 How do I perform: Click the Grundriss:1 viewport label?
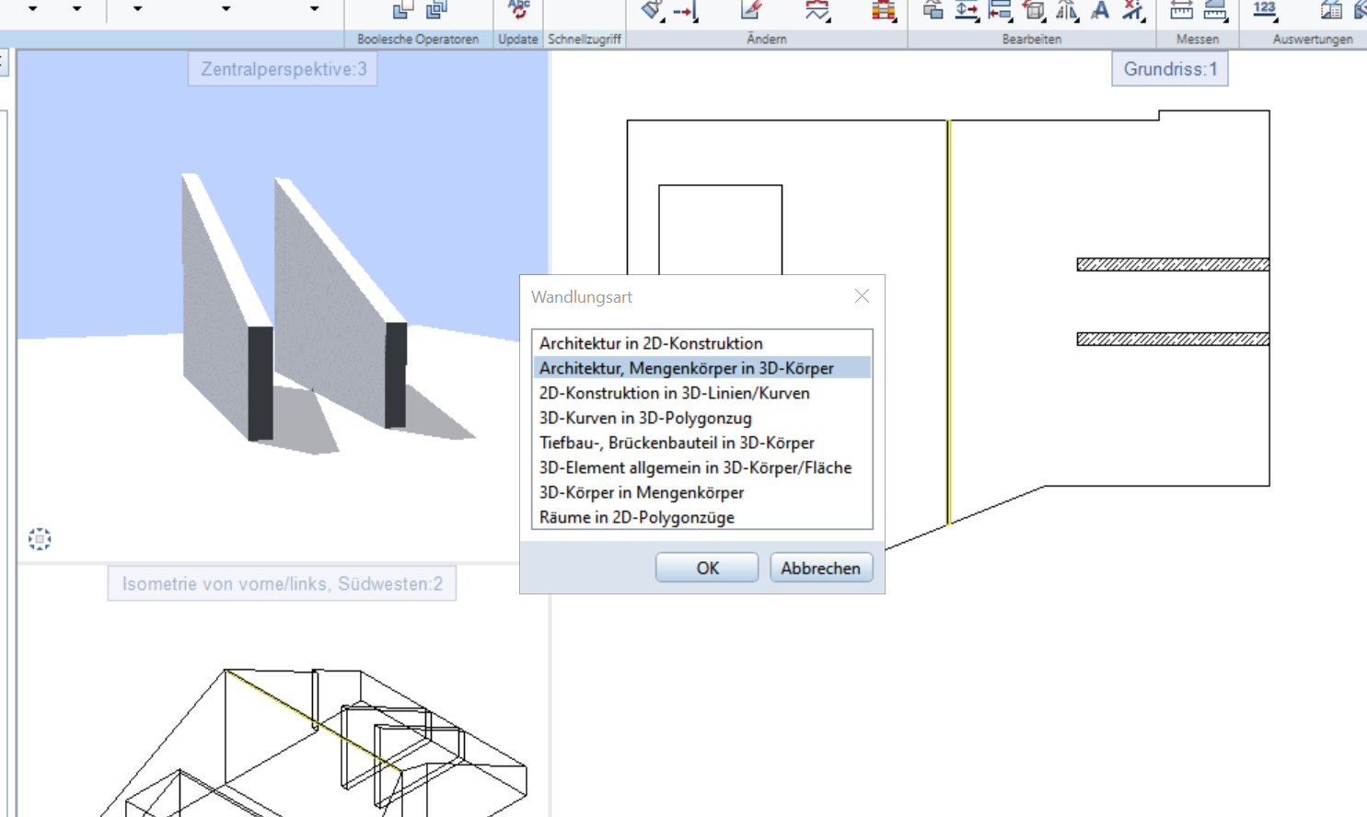pyautogui.click(x=1169, y=69)
